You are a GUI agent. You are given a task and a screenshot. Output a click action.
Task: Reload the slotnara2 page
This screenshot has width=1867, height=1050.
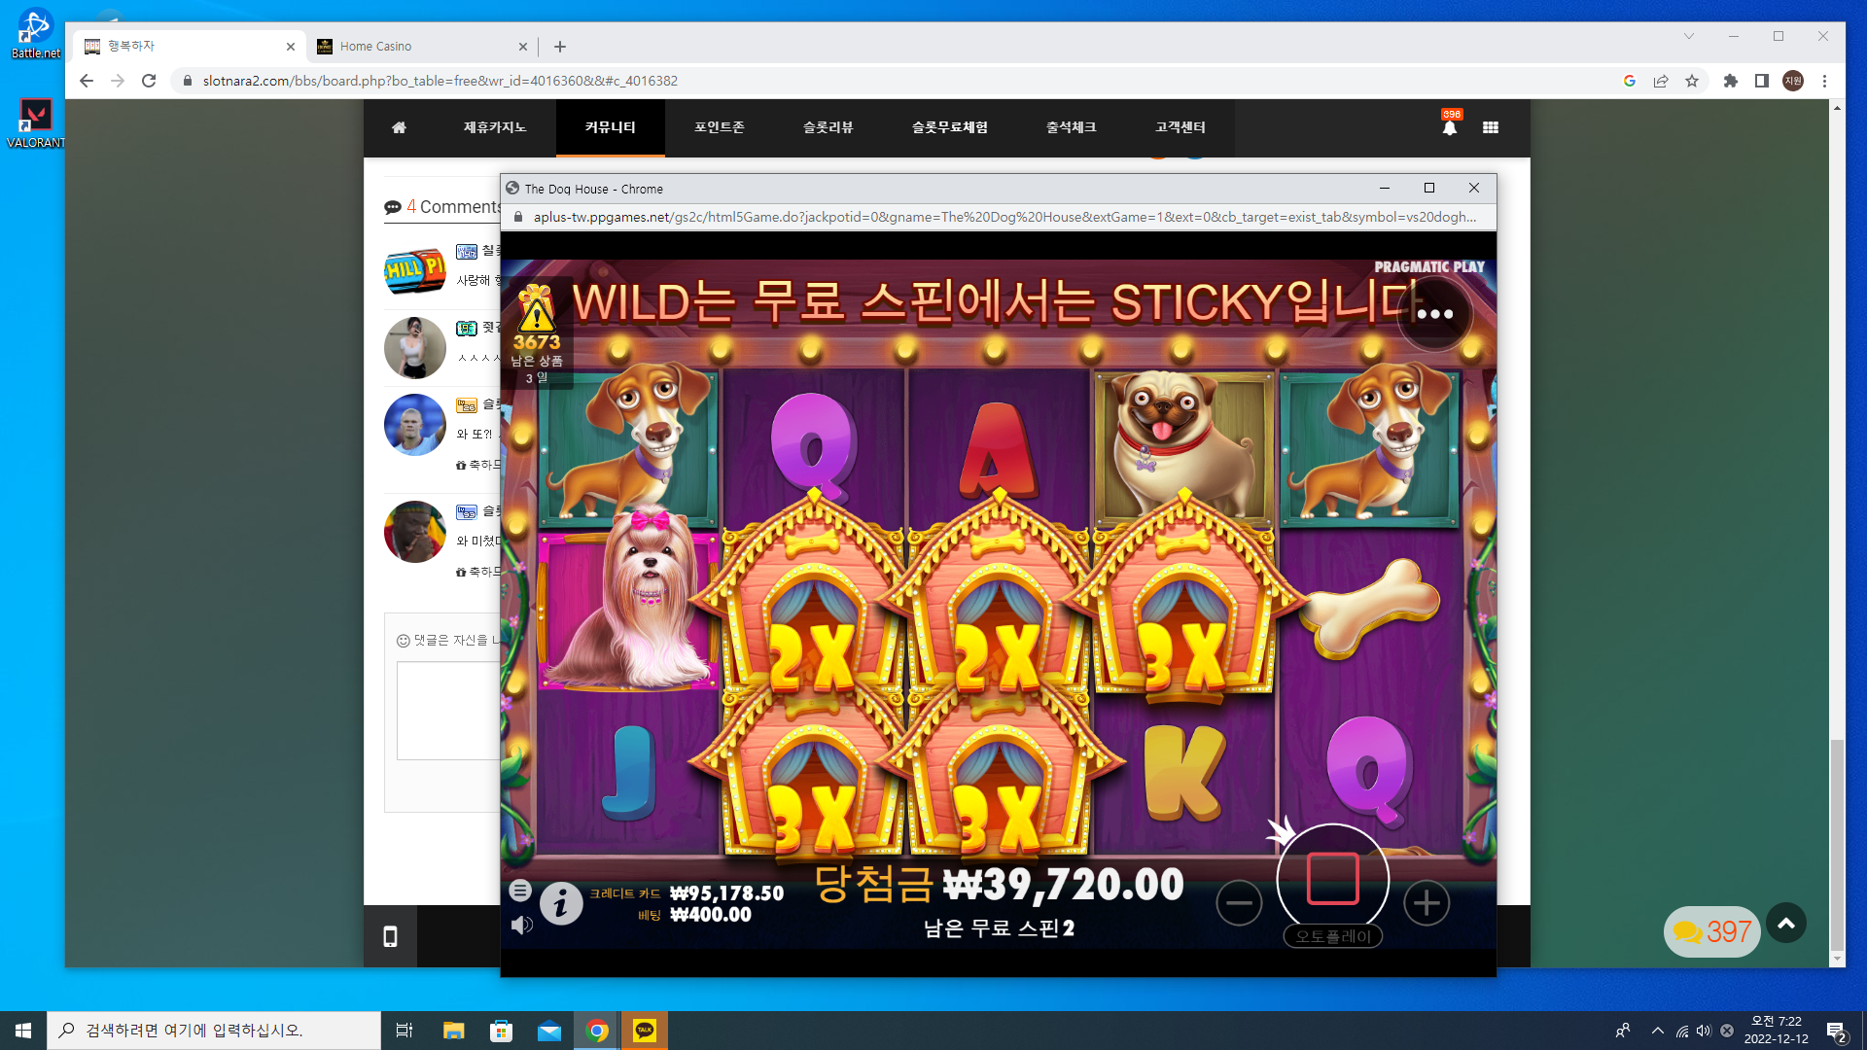coord(149,81)
